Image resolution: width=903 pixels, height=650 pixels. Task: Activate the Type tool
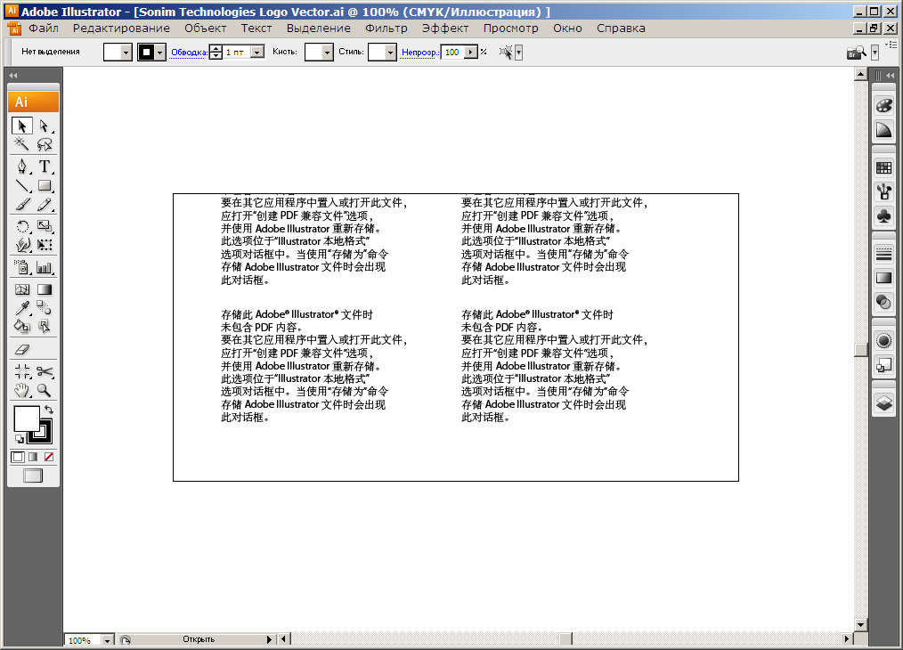tap(45, 167)
